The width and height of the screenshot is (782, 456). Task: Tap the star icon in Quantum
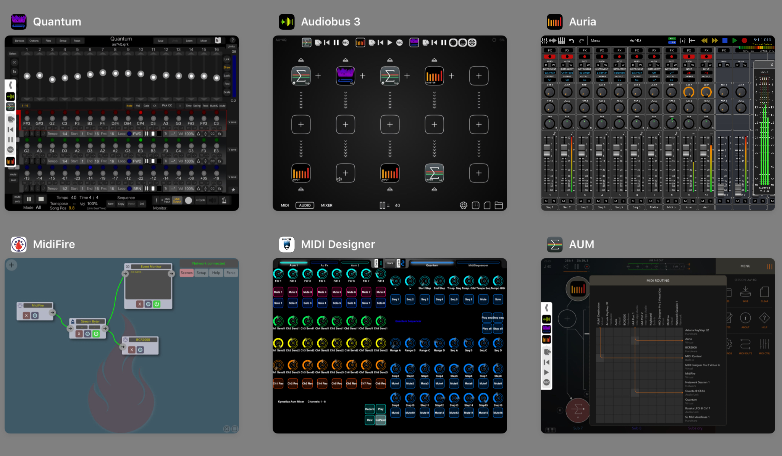(233, 189)
